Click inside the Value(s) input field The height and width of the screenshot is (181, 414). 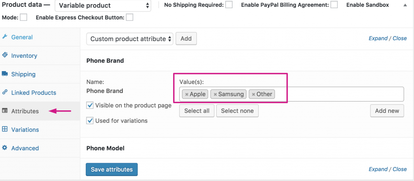coord(340,94)
